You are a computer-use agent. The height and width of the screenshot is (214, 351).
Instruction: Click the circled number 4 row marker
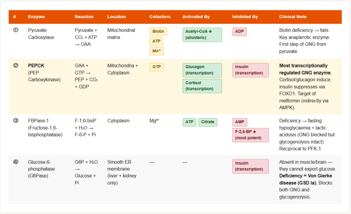(x=15, y=162)
